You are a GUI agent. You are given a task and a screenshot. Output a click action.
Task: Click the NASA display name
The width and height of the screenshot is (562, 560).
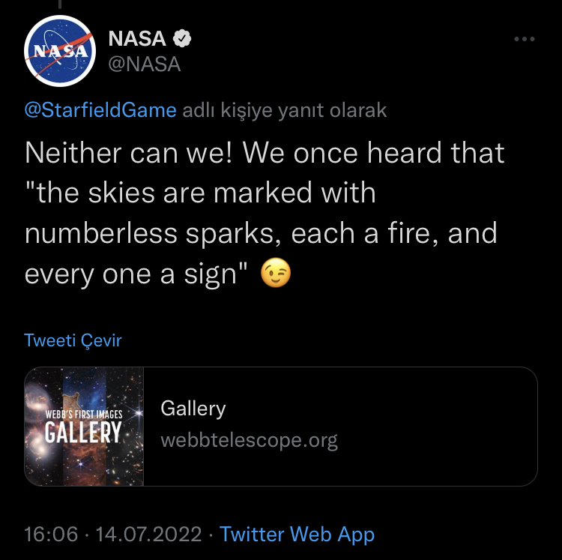pyautogui.click(x=137, y=38)
